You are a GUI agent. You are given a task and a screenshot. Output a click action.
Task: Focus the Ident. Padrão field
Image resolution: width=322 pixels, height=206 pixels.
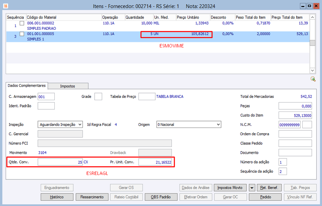click(x=46, y=106)
